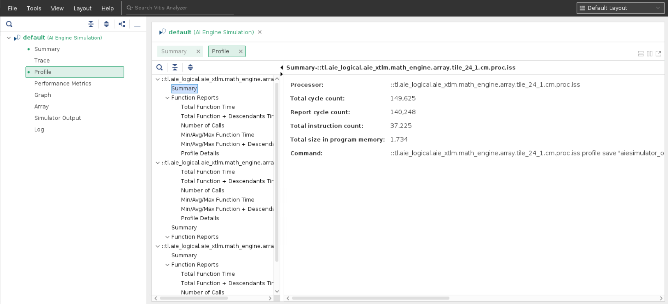Screen dimensions: 668x304
Task: Open Array in left sidebar
Action: click(x=41, y=106)
